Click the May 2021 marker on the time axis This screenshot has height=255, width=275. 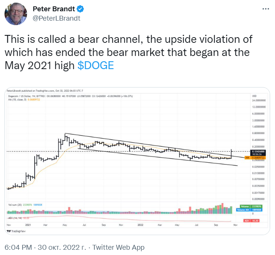(x=65, y=225)
